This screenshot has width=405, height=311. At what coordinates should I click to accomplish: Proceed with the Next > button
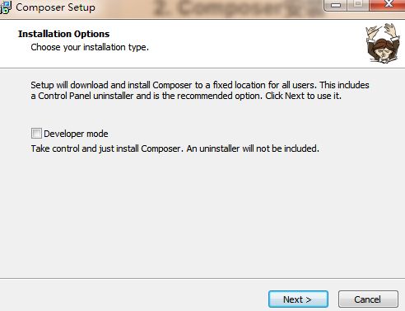click(298, 299)
